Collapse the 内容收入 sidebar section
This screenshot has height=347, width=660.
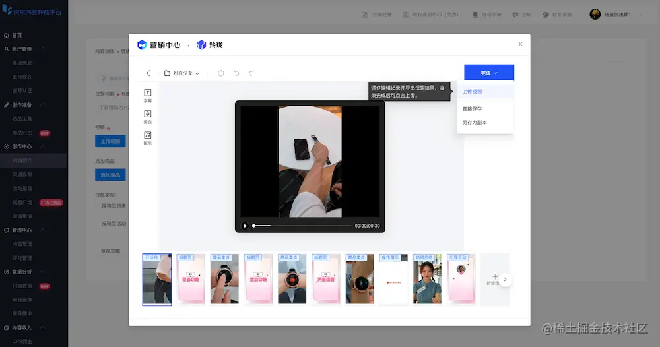pos(42,327)
